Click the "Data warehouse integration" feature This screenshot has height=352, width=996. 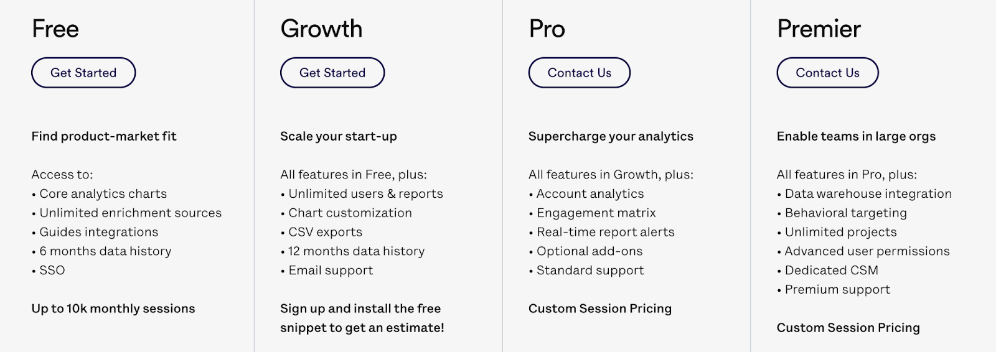pos(868,194)
